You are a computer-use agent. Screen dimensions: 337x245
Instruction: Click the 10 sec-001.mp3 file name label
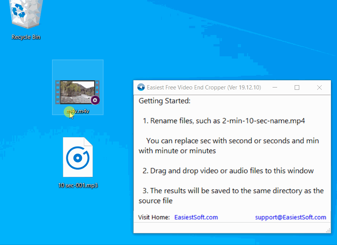coord(78,185)
